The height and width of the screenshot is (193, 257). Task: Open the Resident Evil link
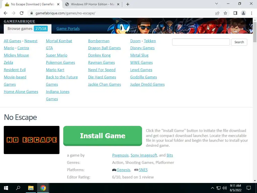pyautogui.click(x=15, y=70)
